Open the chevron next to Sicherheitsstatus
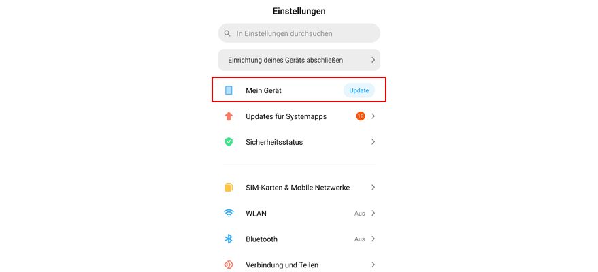This screenshot has height=272, width=598. click(x=373, y=142)
